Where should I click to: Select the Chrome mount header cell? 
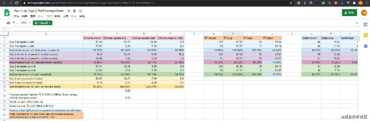93,38
